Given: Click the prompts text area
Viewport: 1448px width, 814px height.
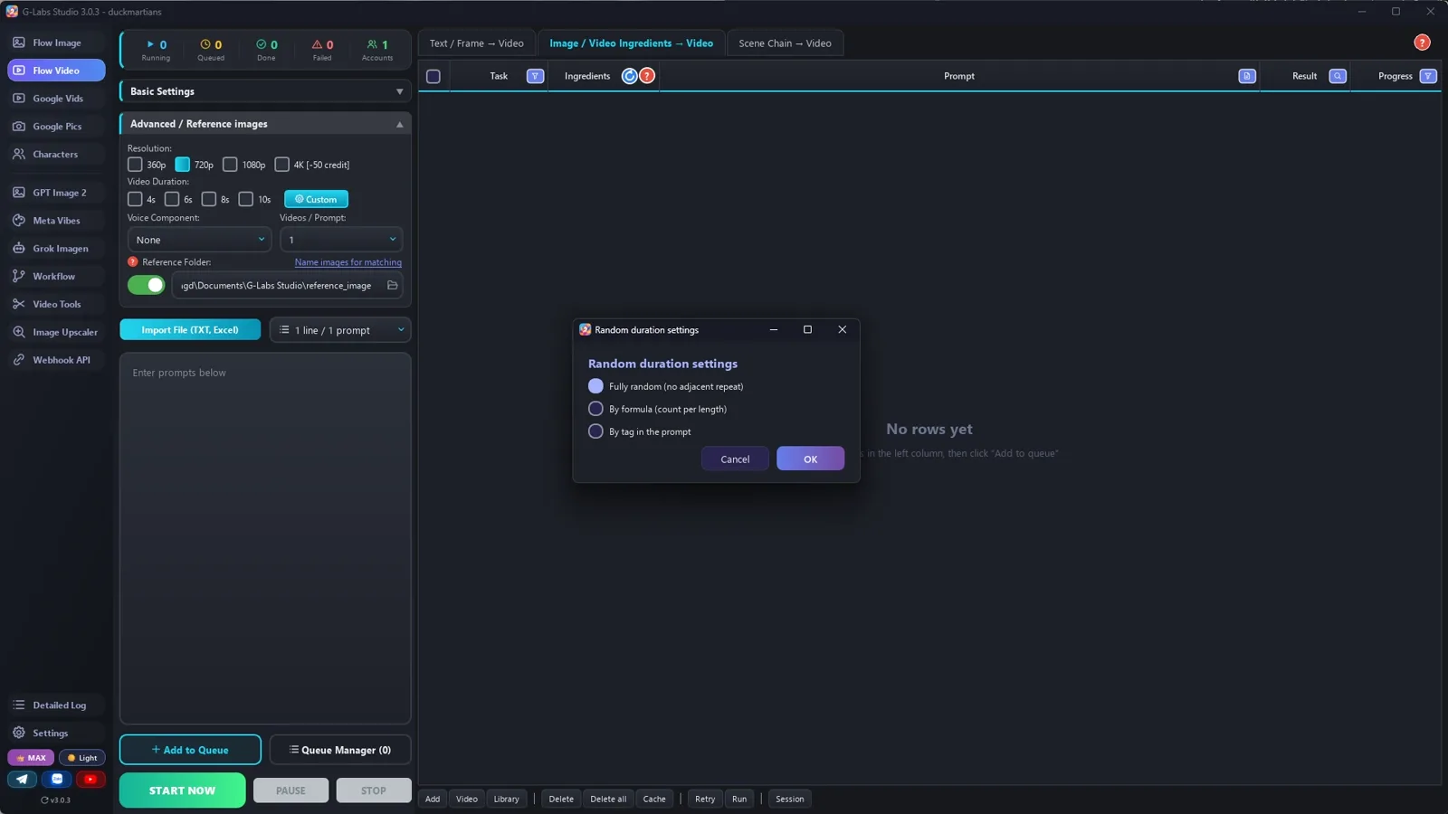Looking at the screenshot, I should tap(265, 538).
